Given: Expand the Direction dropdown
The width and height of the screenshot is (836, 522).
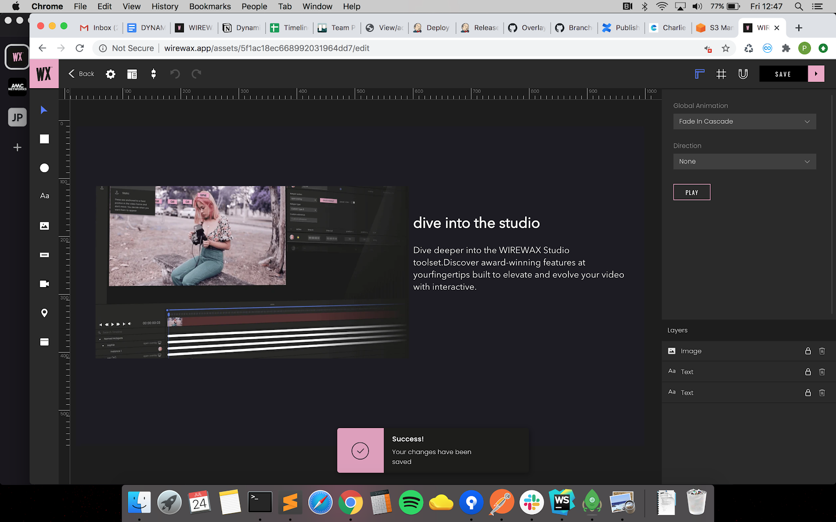Looking at the screenshot, I should pyautogui.click(x=744, y=162).
